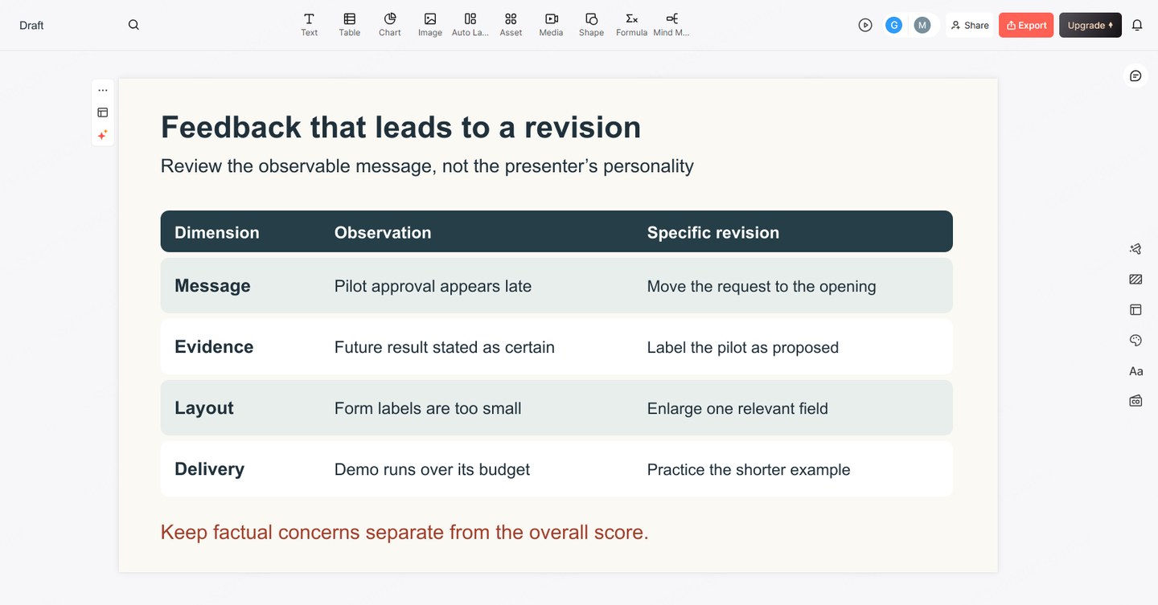
Task: Click the Upgrade button
Action: pos(1090,25)
